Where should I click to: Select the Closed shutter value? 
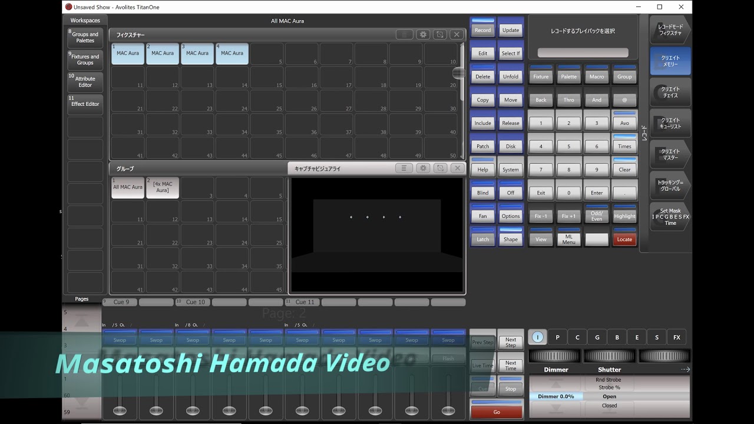tap(609, 405)
